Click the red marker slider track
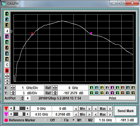Screen dimensions: 140x126 (20, 108)
